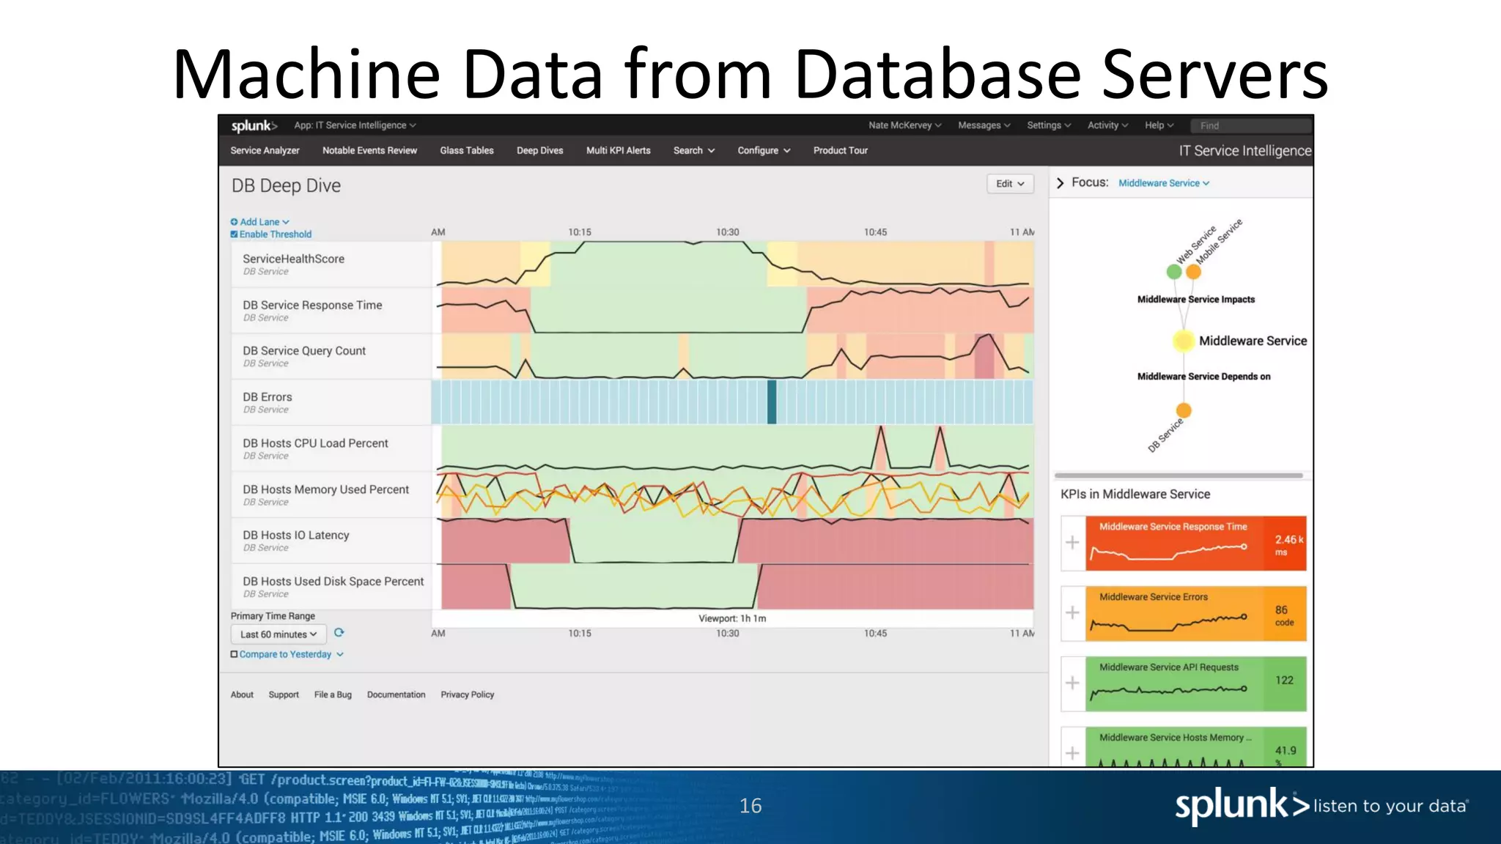The width and height of the screenshot is (1501, 844).
Task: Open the Messages dropdown
Action: coord(984,125)
